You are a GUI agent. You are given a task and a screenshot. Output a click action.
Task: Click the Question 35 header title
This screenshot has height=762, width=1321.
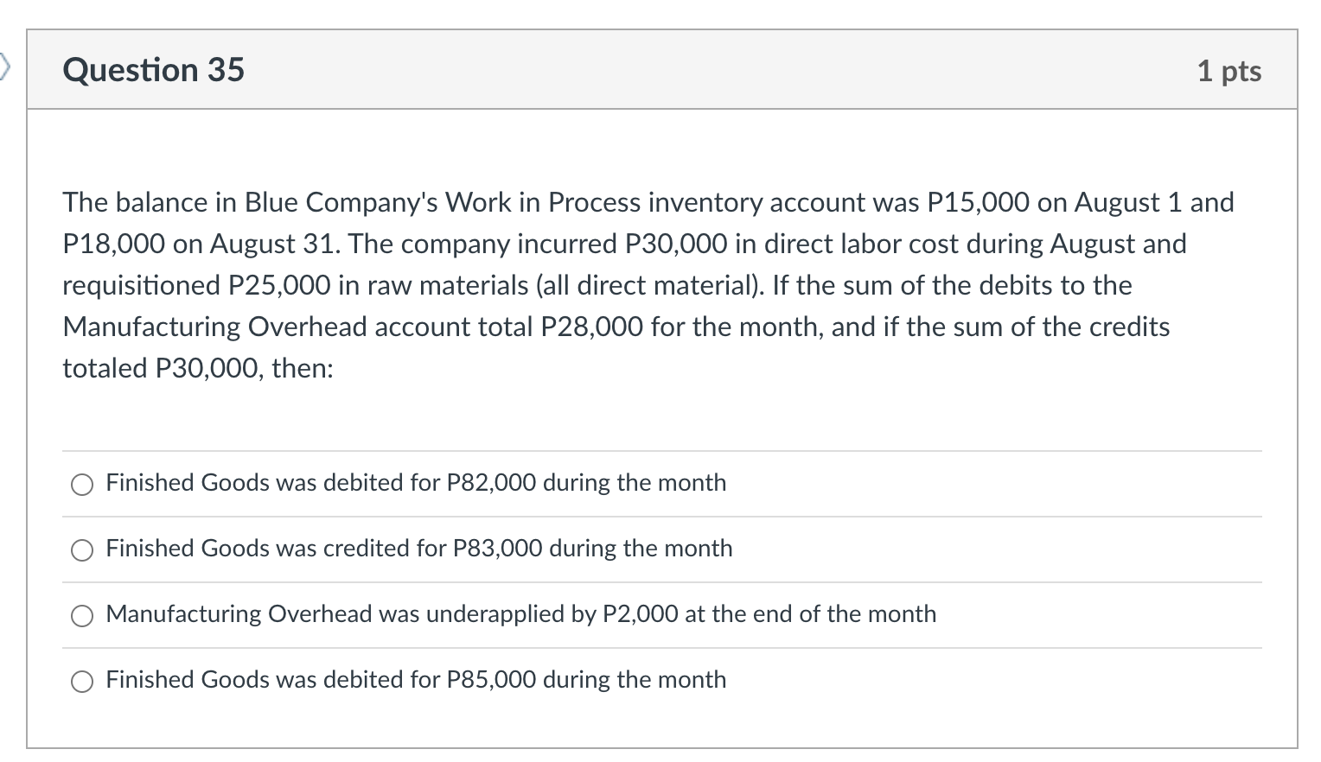pyautogui.click(x=153, y=69)
